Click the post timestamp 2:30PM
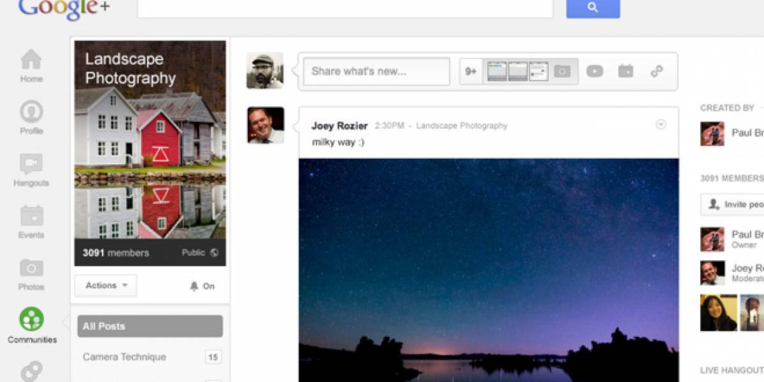Image resolution: width=764 pixels, height=382 pixels. click(x=389, y=126)
